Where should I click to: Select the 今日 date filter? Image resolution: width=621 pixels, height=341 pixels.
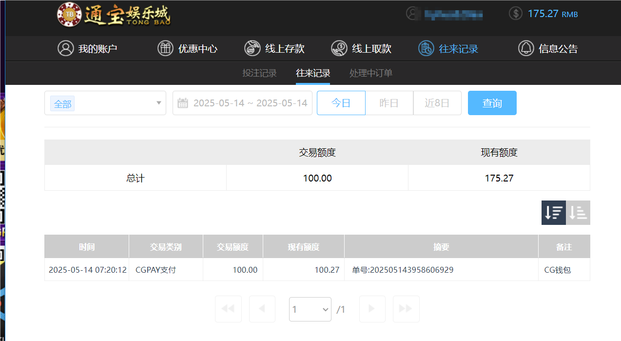[341, 103]
